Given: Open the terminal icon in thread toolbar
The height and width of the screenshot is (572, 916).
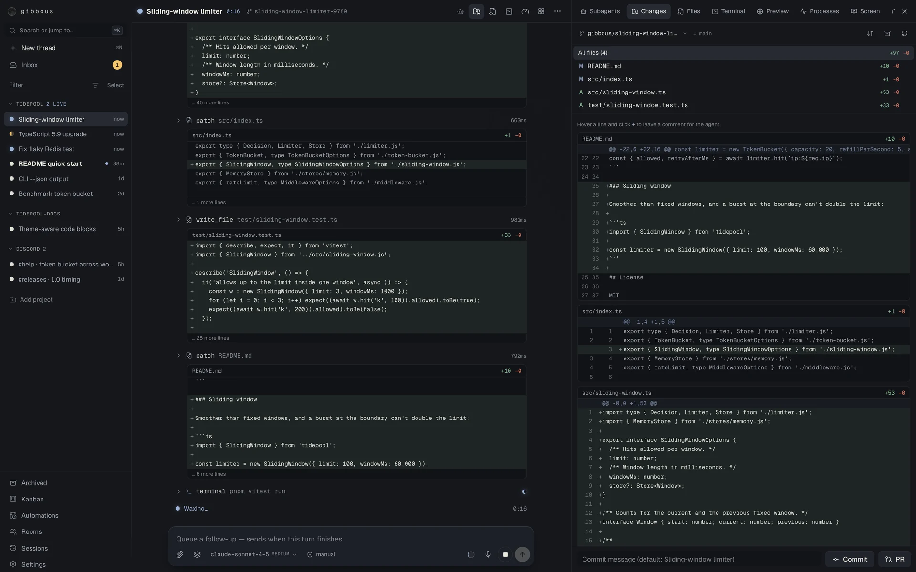Looking at the screenshot, I should pyautogui.click(x=509, y=11).
